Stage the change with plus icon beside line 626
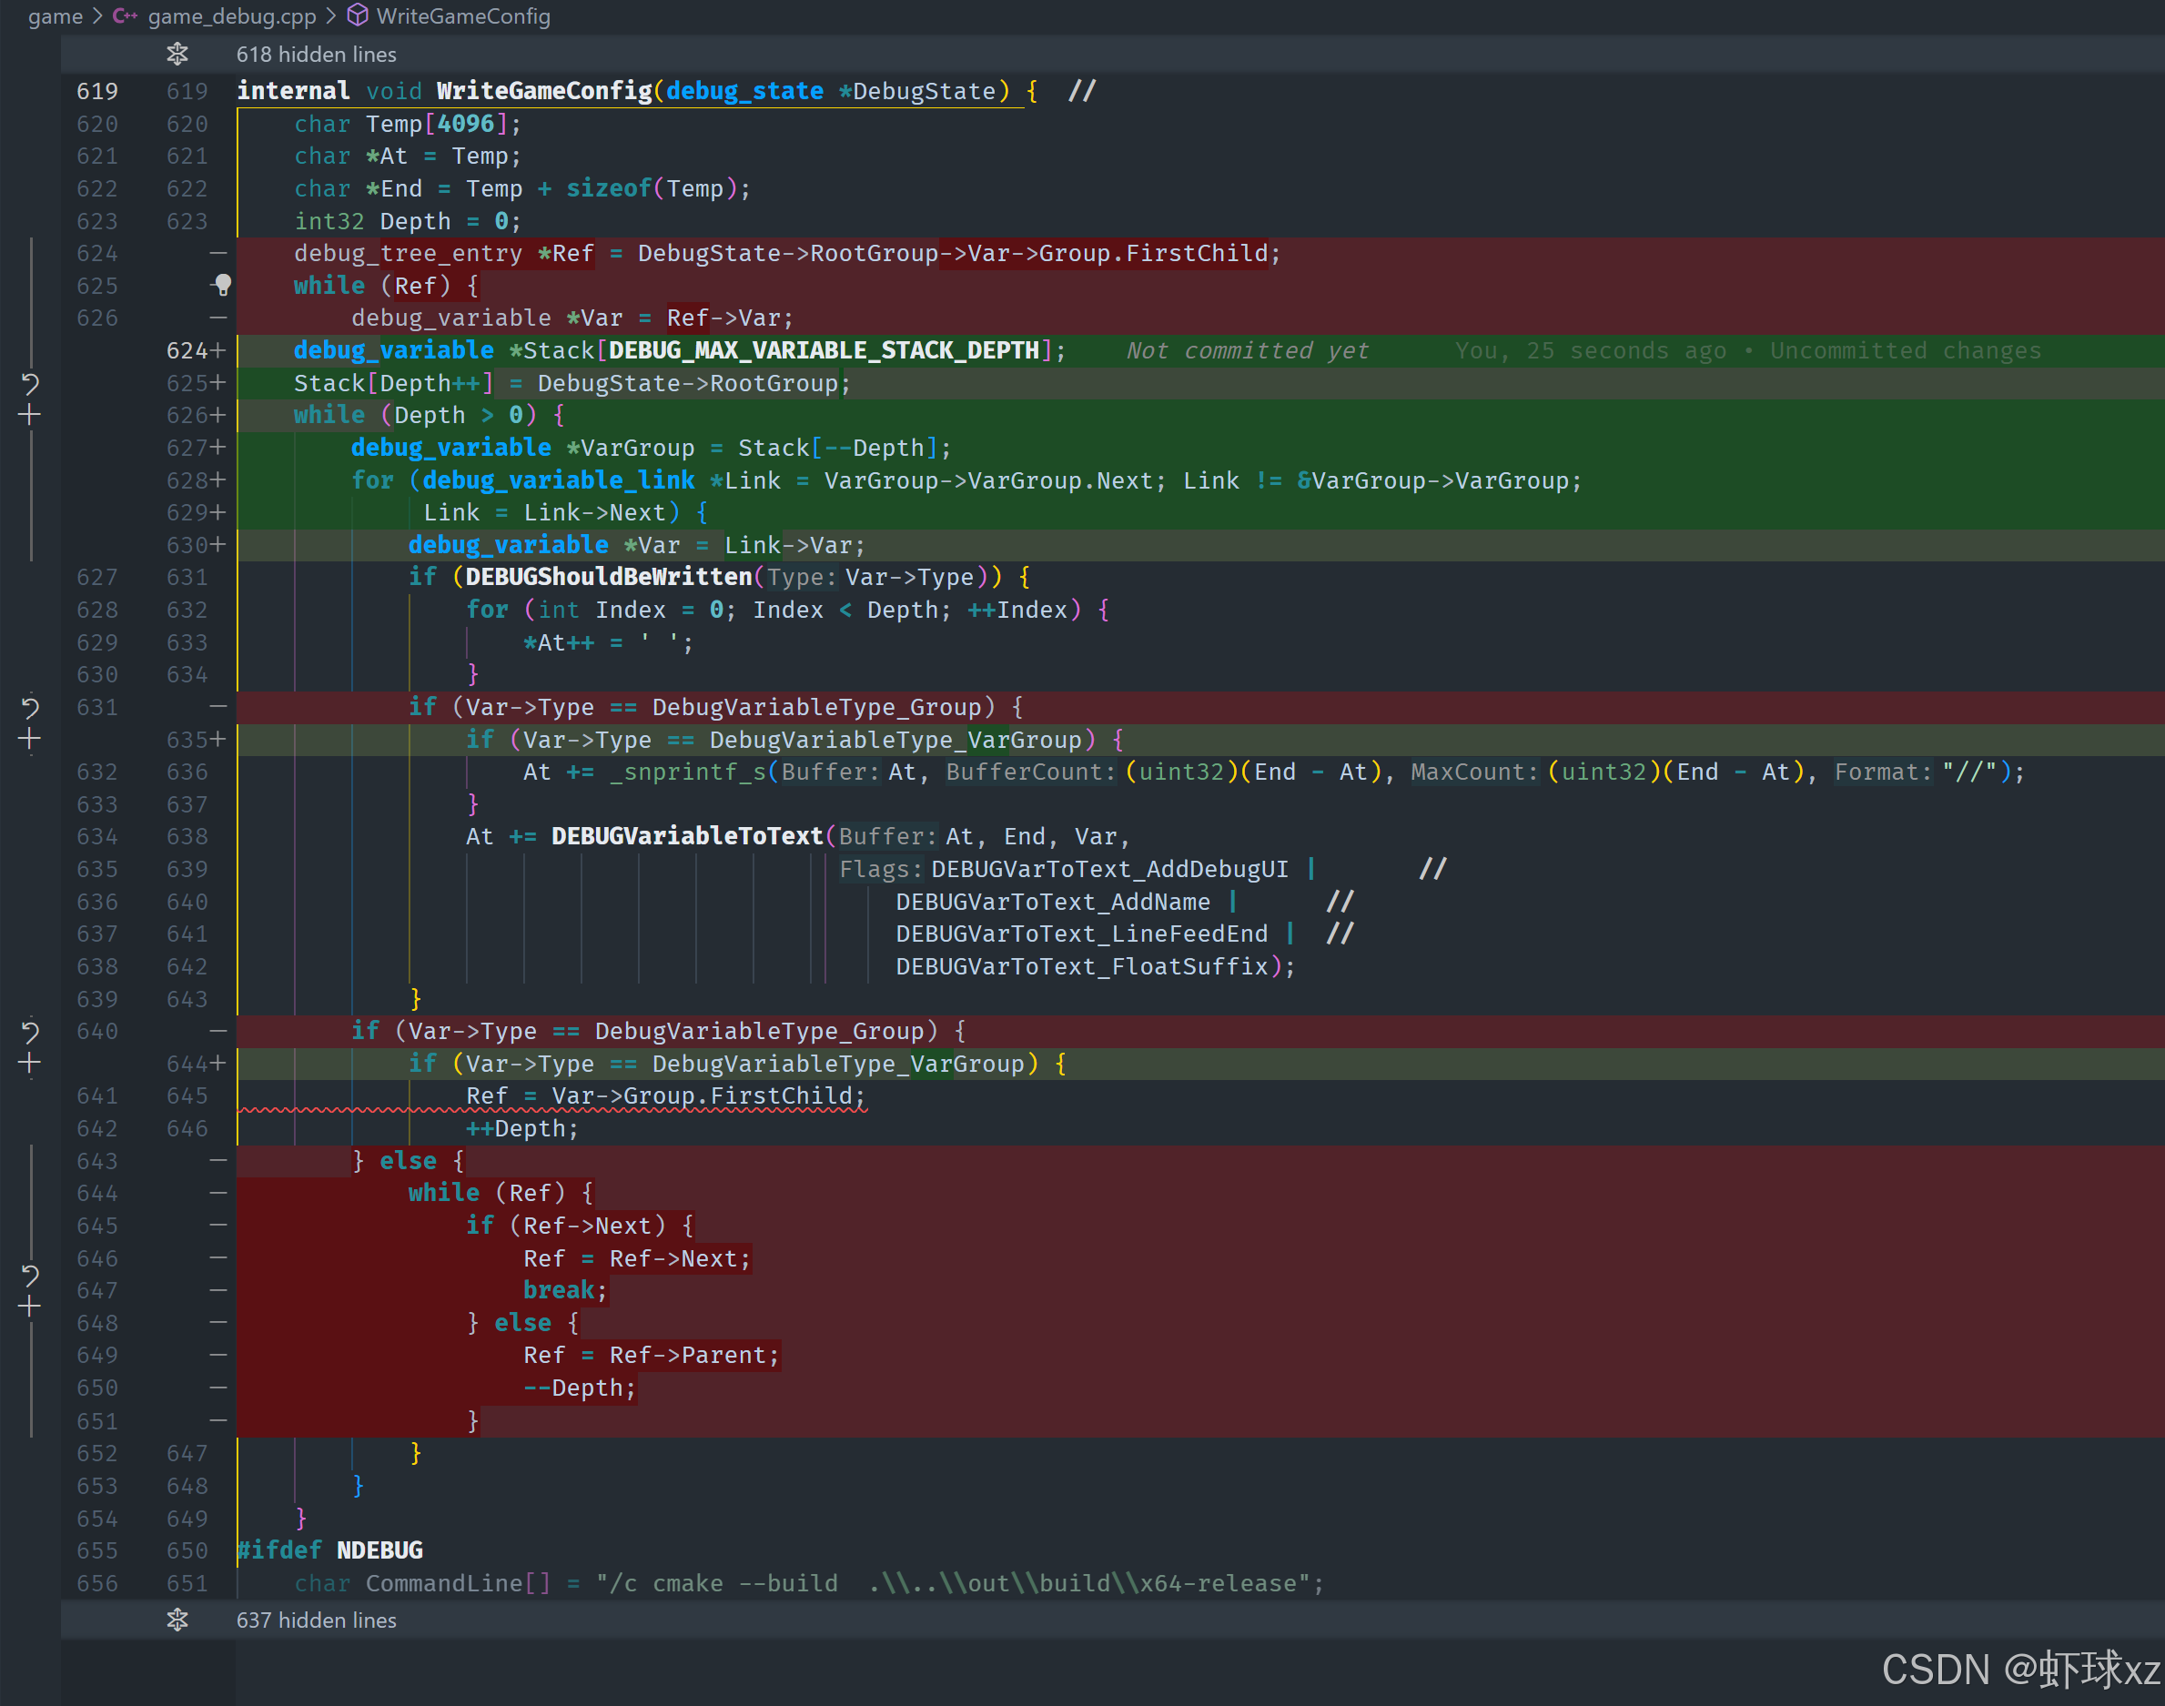 [30, 415]
